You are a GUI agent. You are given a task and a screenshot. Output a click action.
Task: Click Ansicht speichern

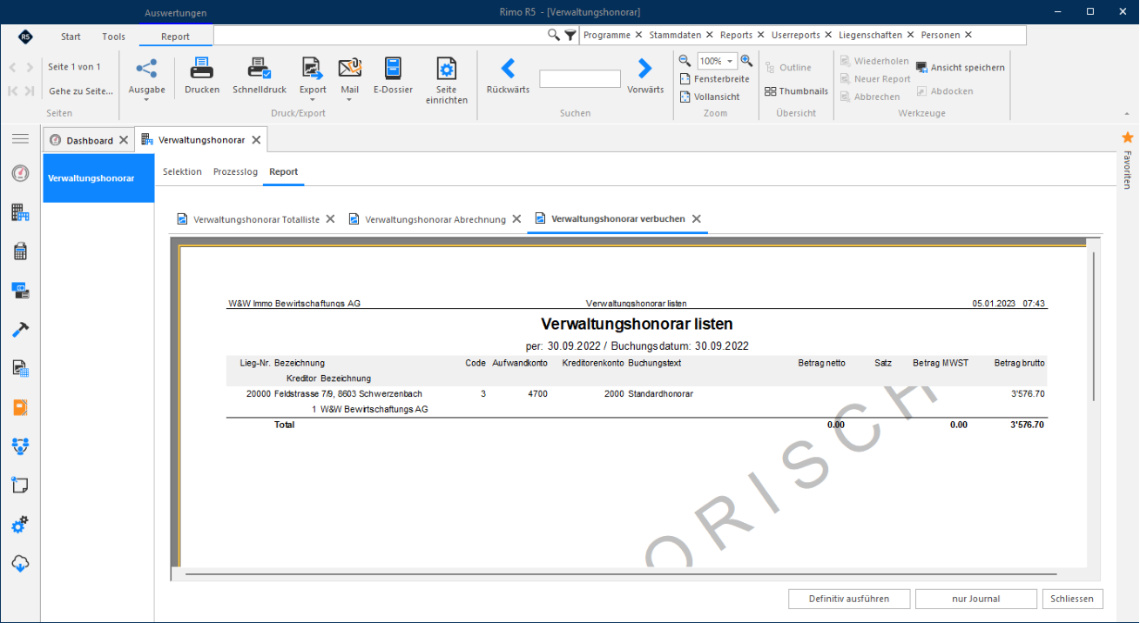tap(960, 68)
